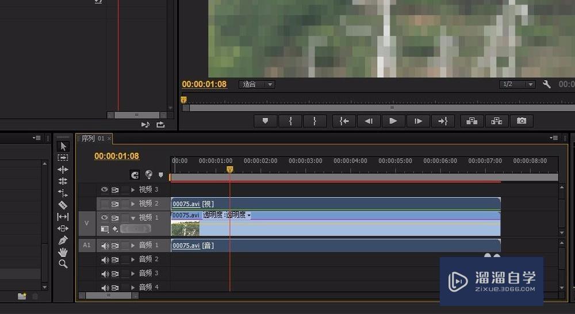Expand the 音频 1 track

click(x=133, y=246)
